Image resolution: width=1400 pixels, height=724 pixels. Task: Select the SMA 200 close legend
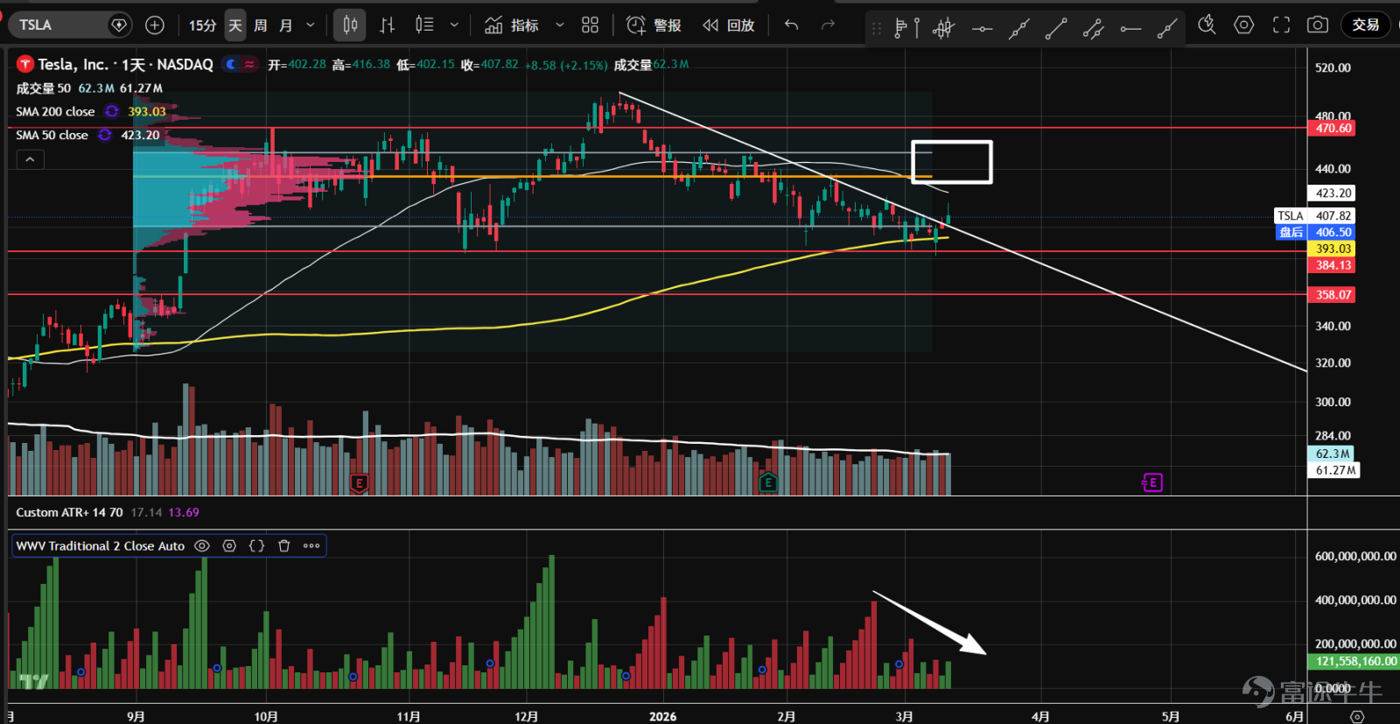tap(55, 111)
